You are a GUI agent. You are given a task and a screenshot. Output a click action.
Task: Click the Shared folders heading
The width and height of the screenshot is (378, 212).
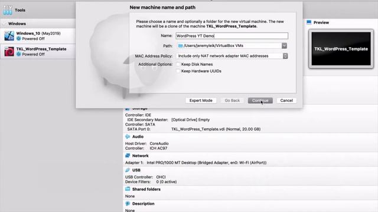tap(146, 189)
